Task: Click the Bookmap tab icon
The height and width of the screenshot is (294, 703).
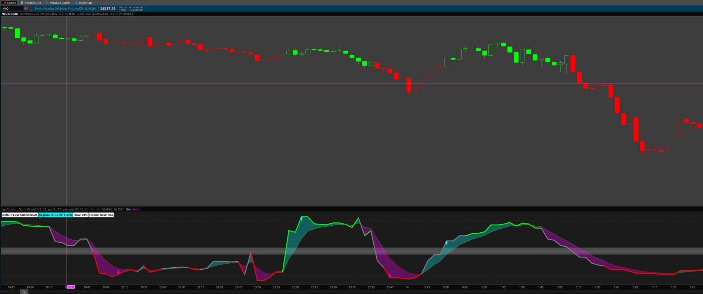Action: click(76, 3)
